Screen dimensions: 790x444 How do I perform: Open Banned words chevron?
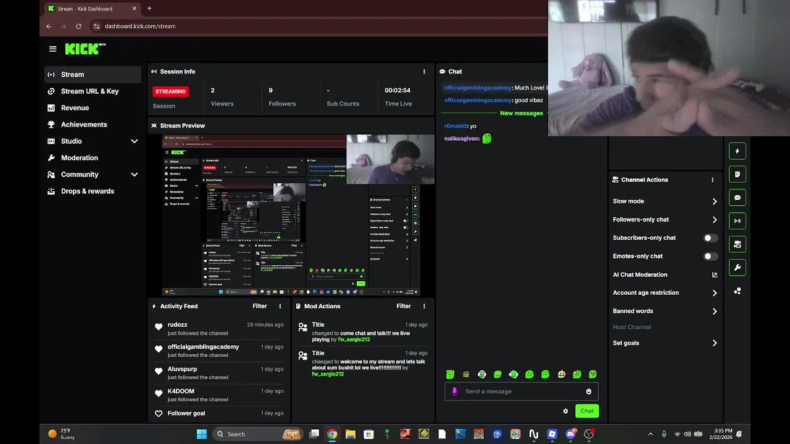pos(715,311)
